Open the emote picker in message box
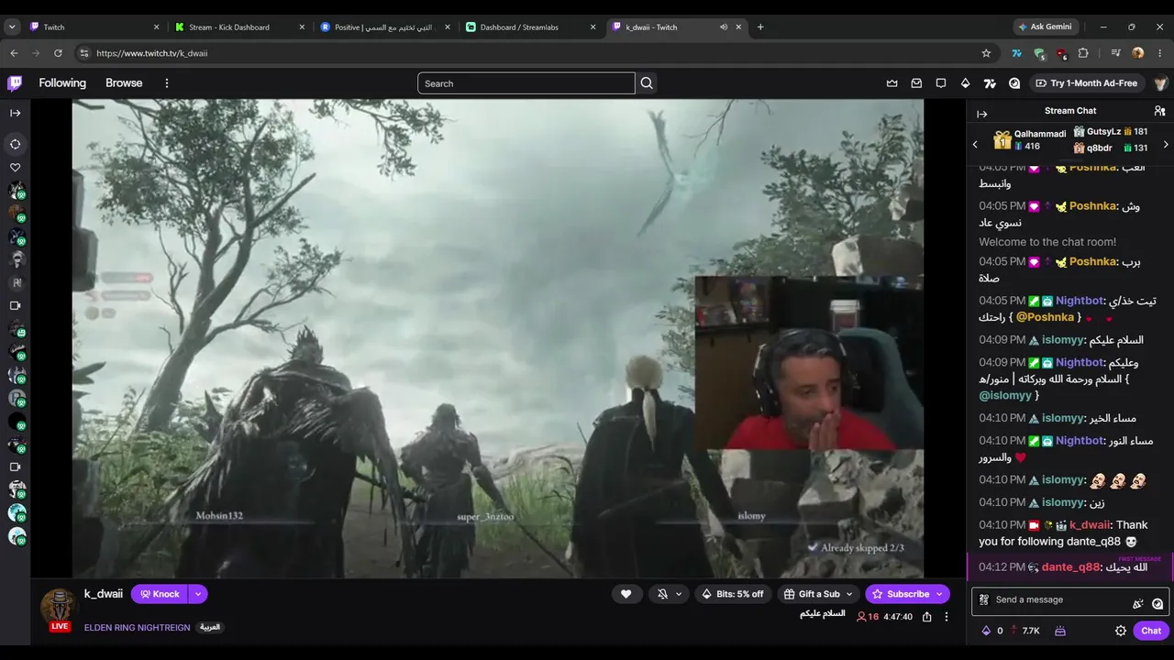Viewport: 1174px width, 660px height. [x=1157, y=603]
